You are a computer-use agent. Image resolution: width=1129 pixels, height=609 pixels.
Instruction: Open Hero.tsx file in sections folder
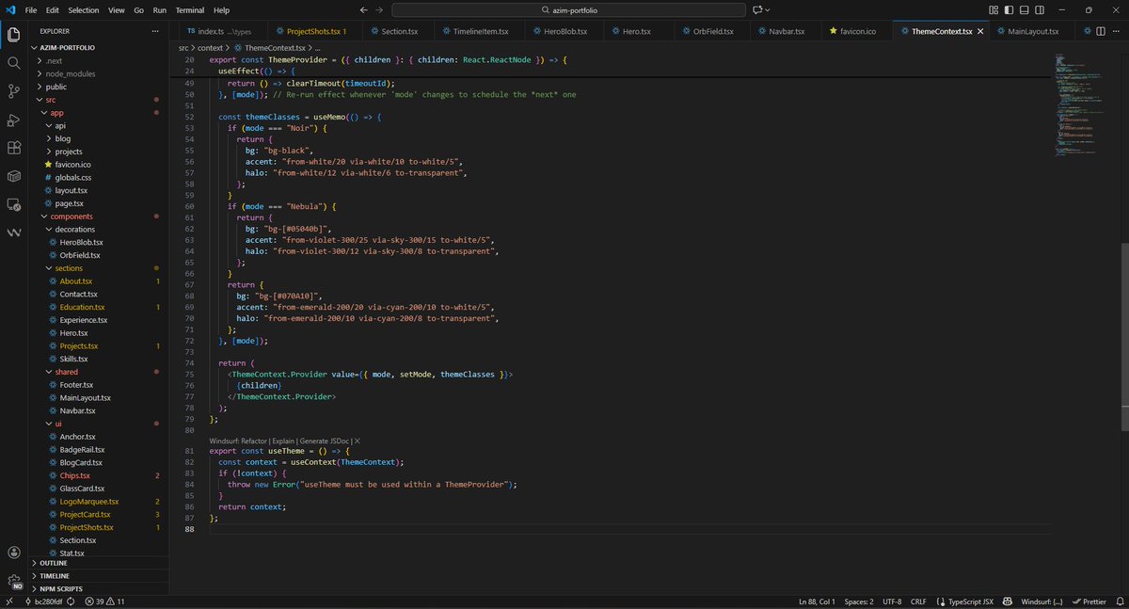[x=73, y=333]
